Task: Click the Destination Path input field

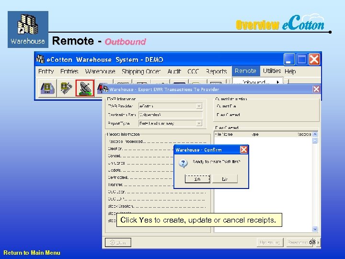Action: pos(171,115)
